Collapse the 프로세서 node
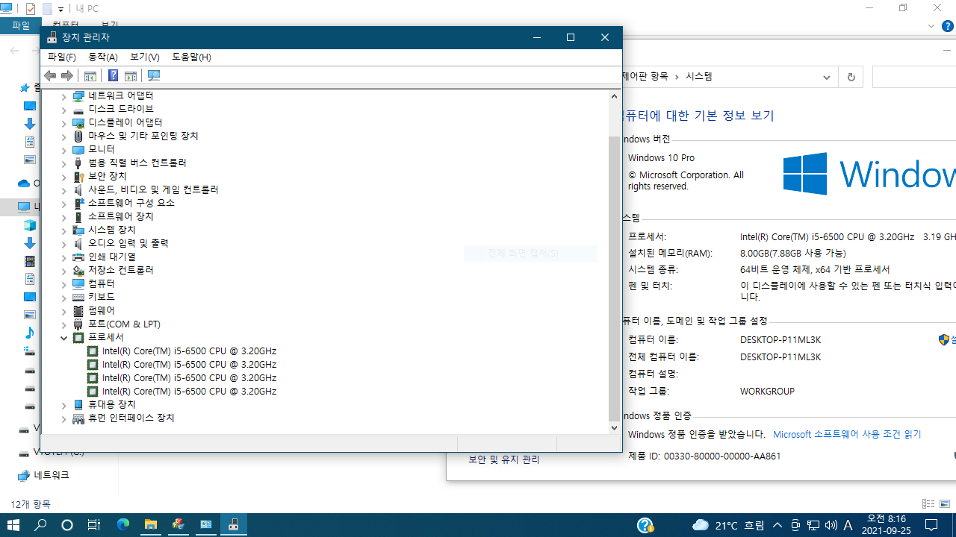 pyautogui.click(x=64, y=338)
